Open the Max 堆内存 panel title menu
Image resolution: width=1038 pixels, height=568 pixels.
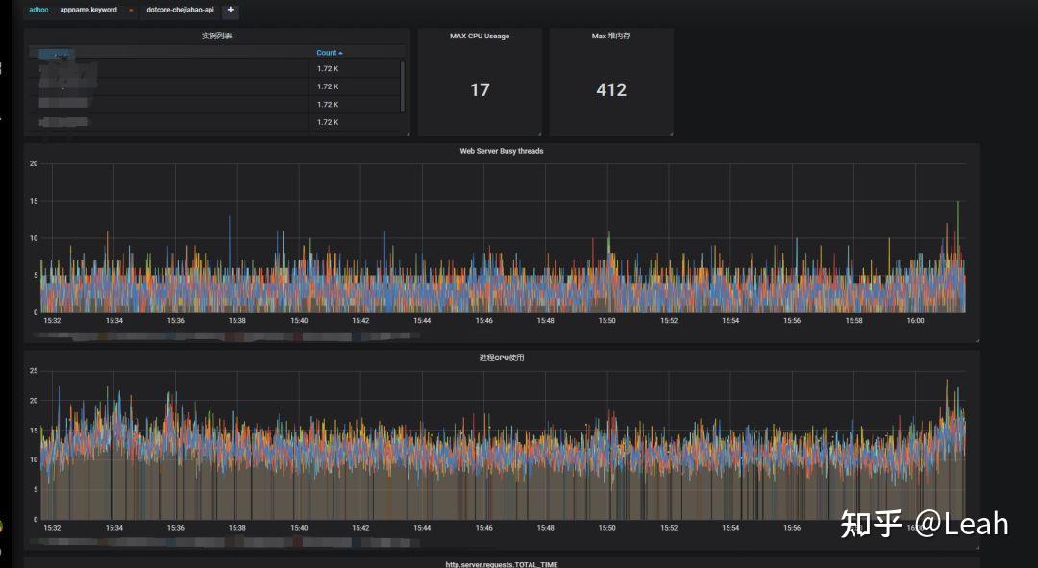pyautogui.click(x=610, y=36)
